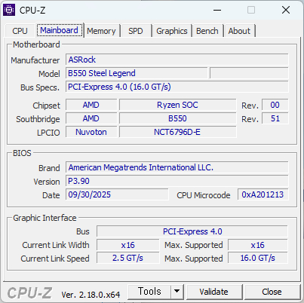Click the LPCIO label
304x303 pixels.
click(48, 133)
